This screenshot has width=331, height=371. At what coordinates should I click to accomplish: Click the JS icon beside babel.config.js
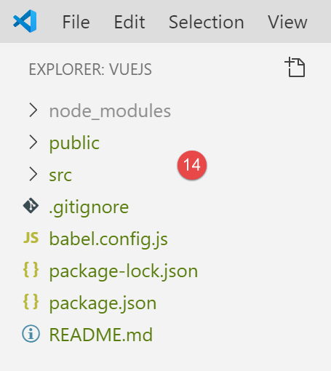tap(31, 238)
